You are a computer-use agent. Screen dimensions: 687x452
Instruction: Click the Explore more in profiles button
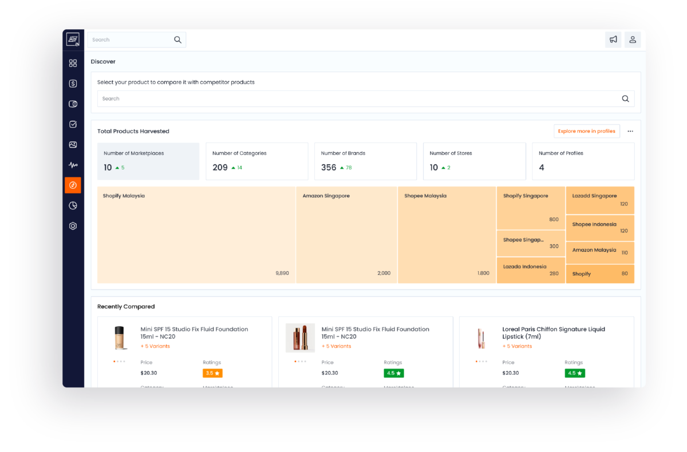[x=586, y=131]
